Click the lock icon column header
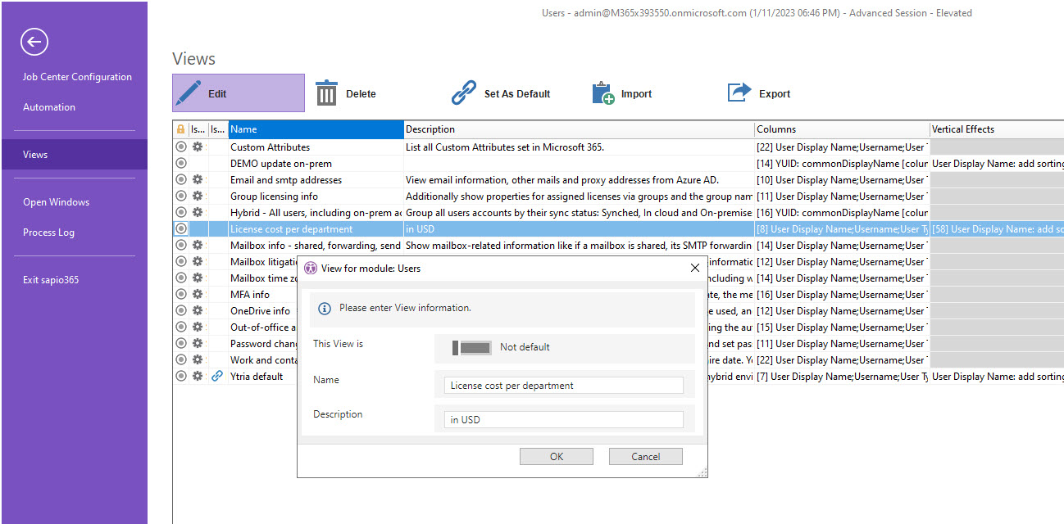 click(x=180, y=129)
